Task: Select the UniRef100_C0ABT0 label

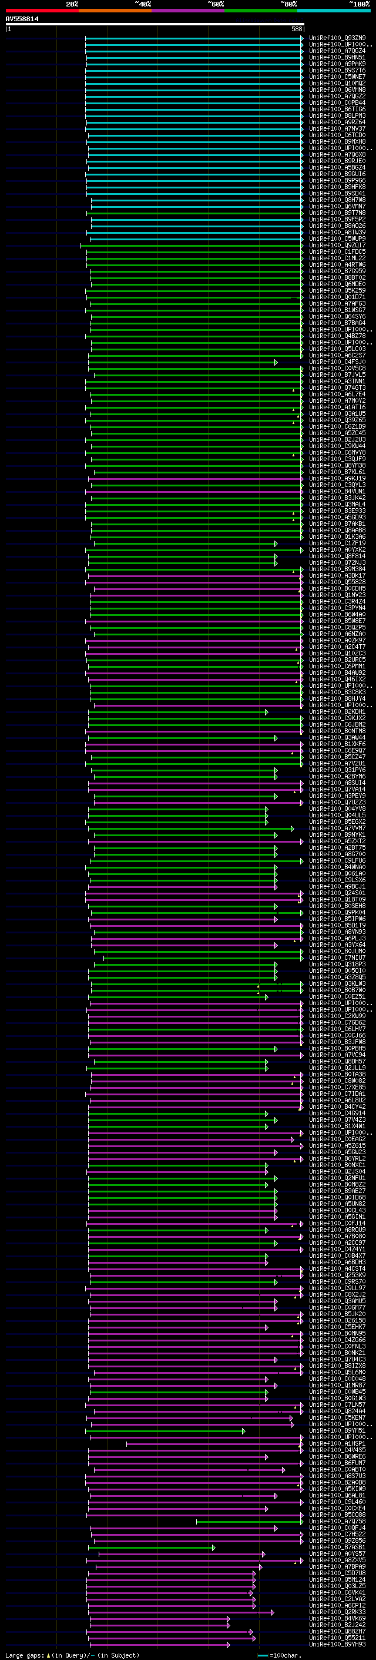Action: pyautogui.click(x=337, y=1470)
